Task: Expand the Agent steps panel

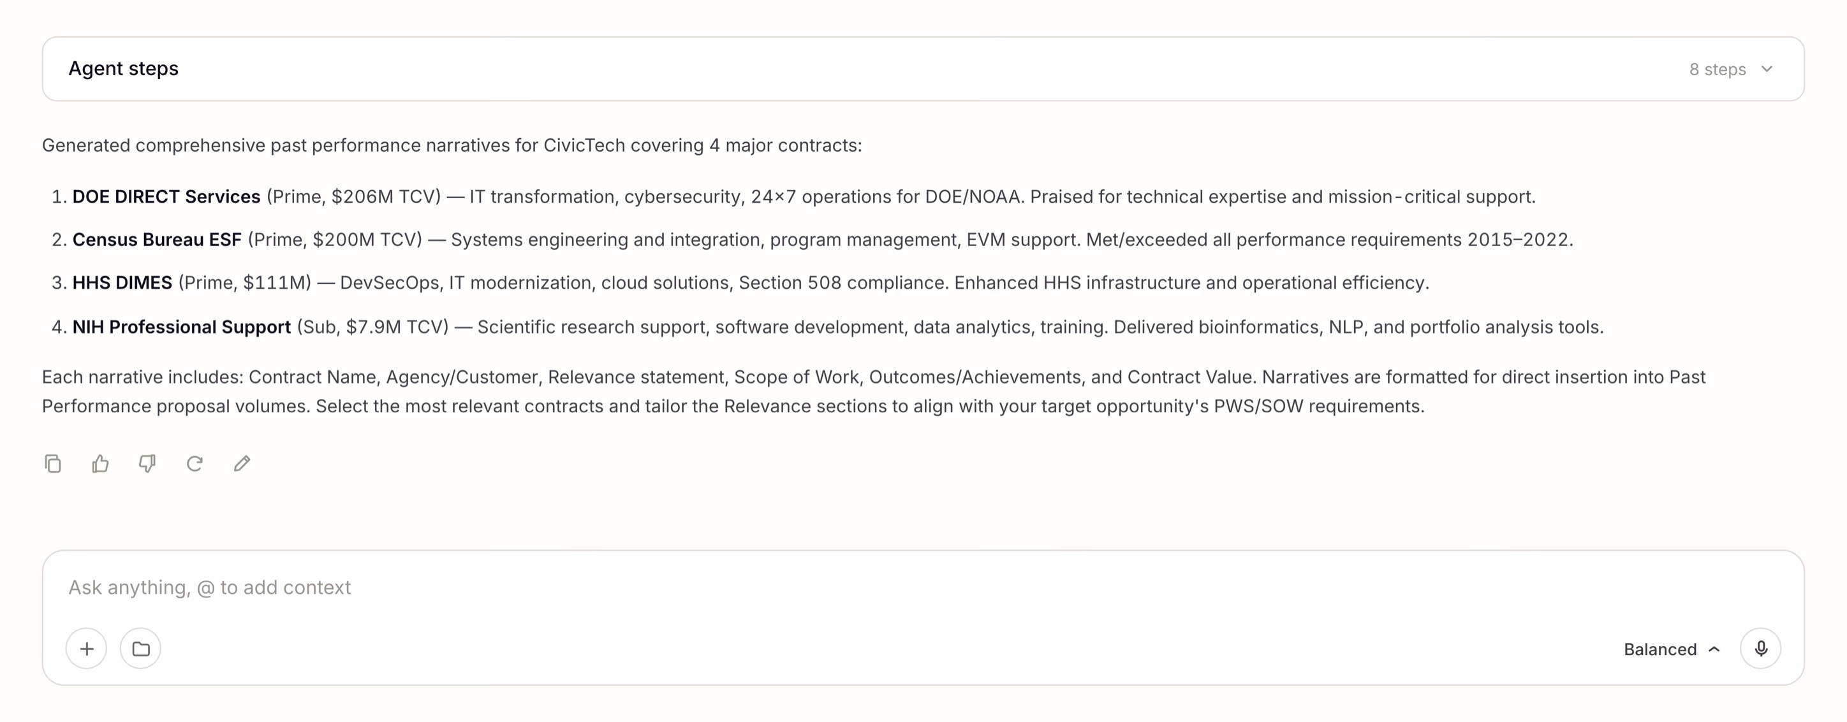Action: click(x=923, y=69)
